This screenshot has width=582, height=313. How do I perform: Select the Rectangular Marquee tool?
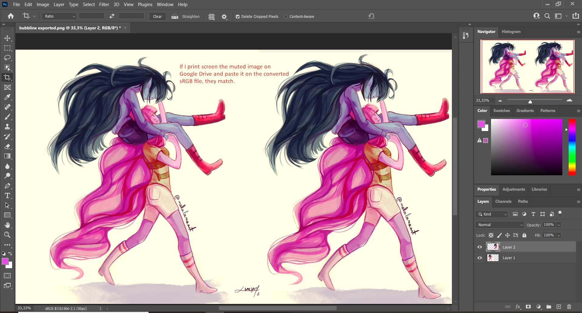pos(7,48)
